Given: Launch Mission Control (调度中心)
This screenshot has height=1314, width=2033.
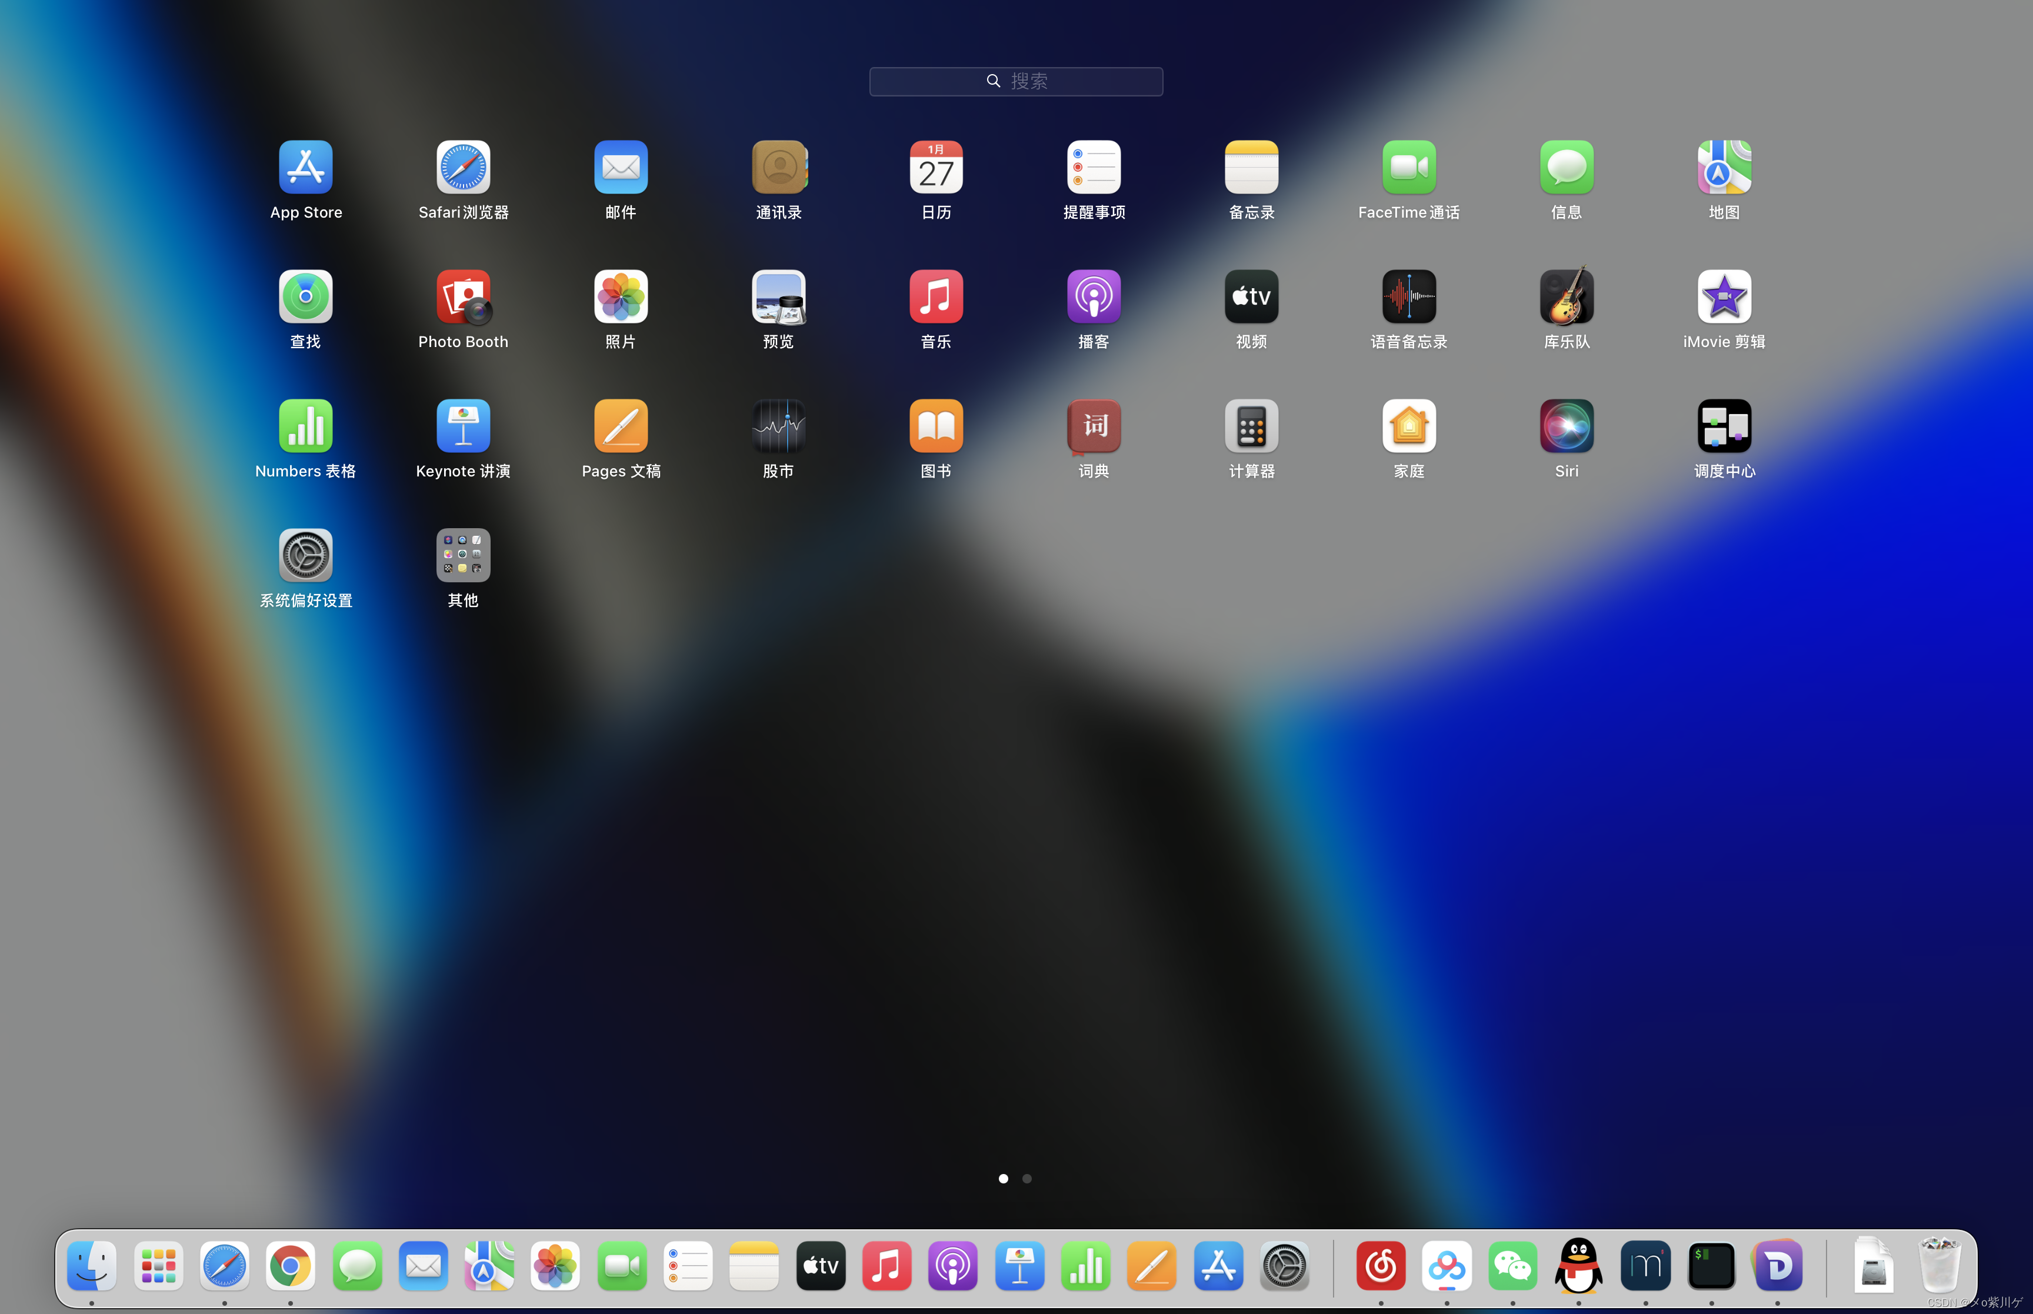Looking at the screenshot, I should [1724, 426].
